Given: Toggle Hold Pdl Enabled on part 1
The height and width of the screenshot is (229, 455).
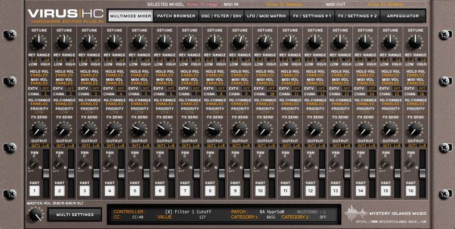Looking at the screenshot, I should [x=39, y=75].
